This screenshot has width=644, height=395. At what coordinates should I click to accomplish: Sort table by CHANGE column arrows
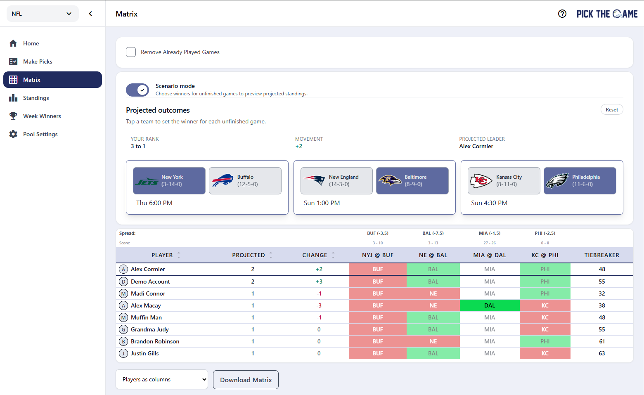coord(333,255)
